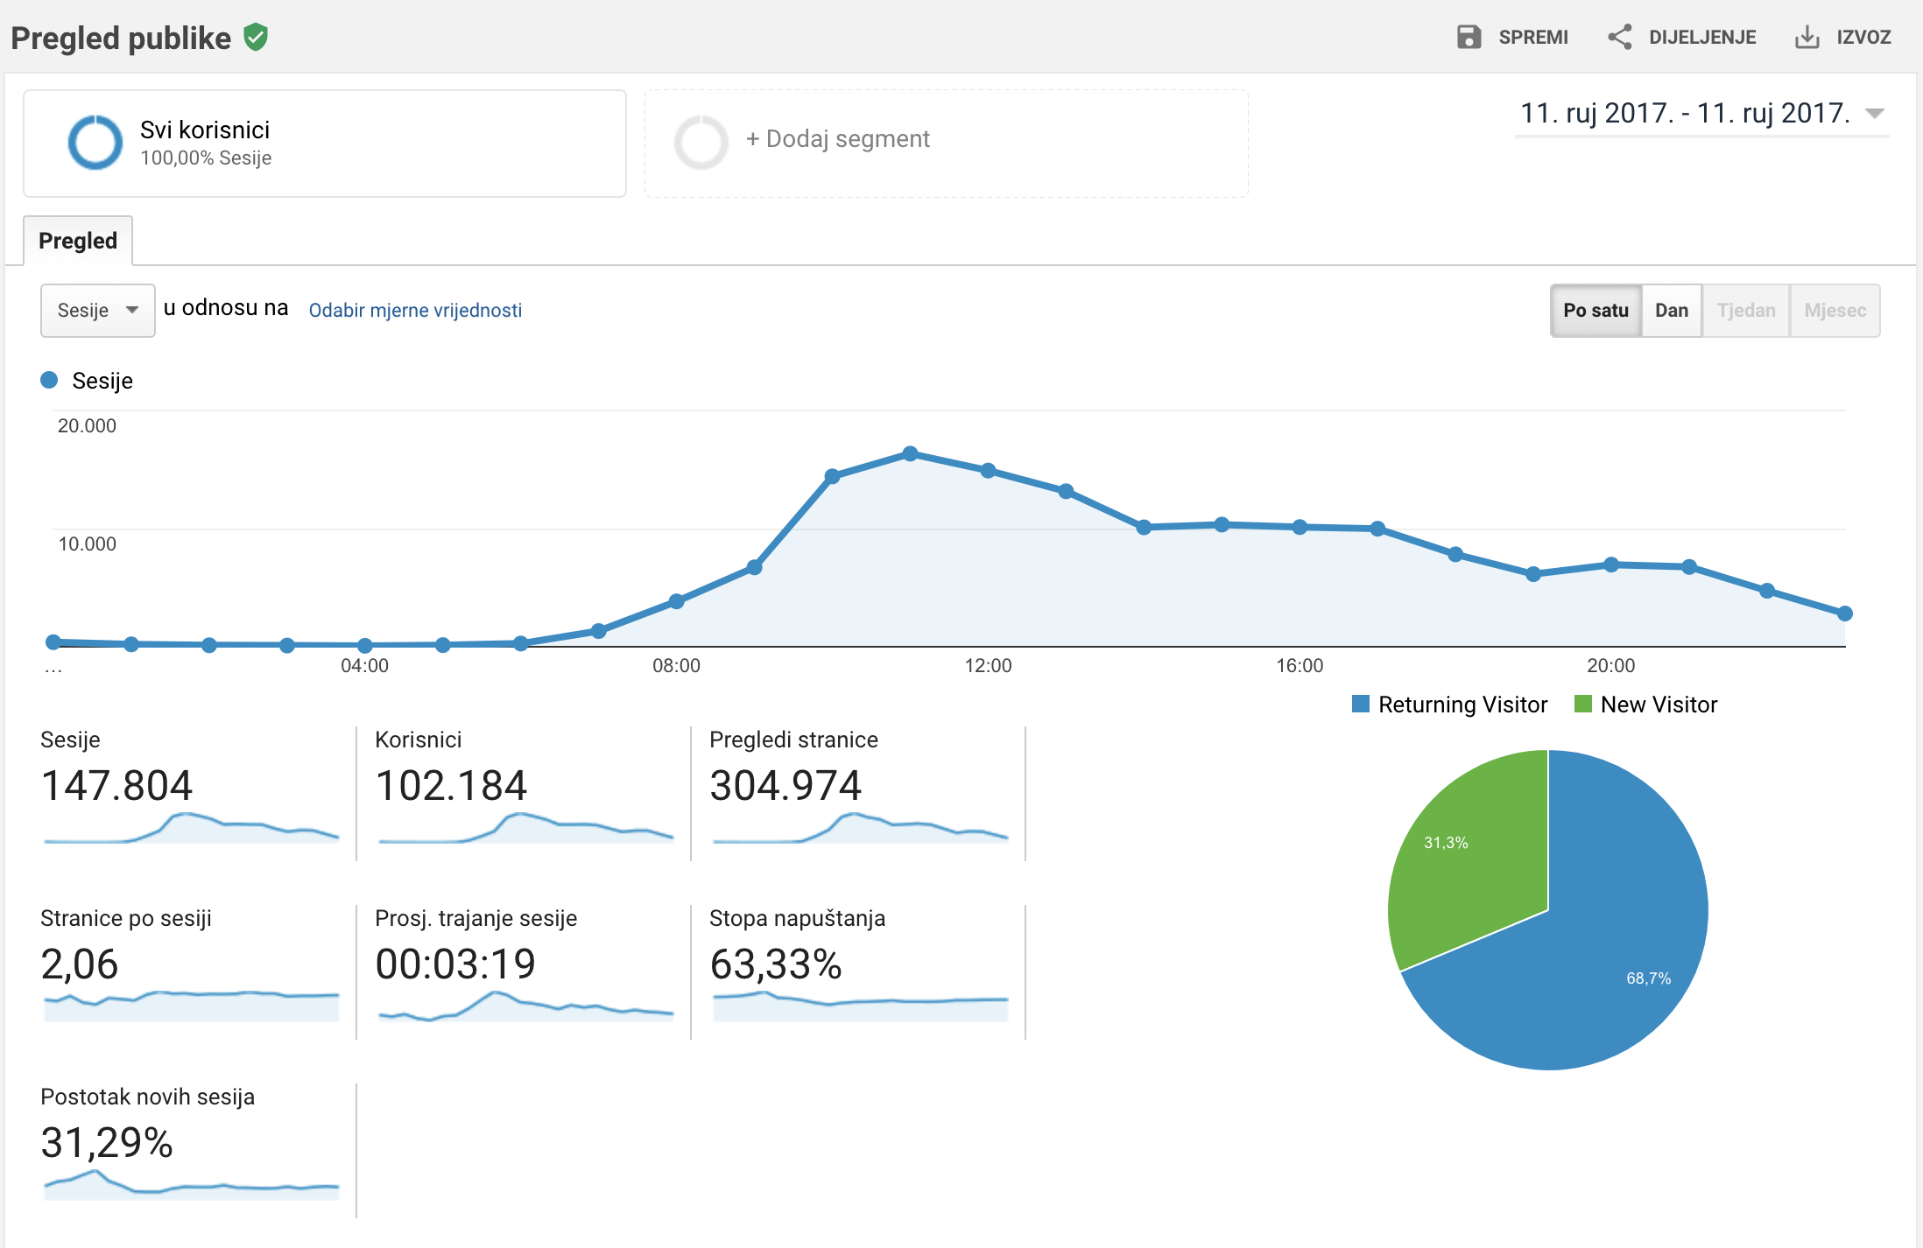
Task: Click the Mjesec view option
Action: (x=1835, y=311)
